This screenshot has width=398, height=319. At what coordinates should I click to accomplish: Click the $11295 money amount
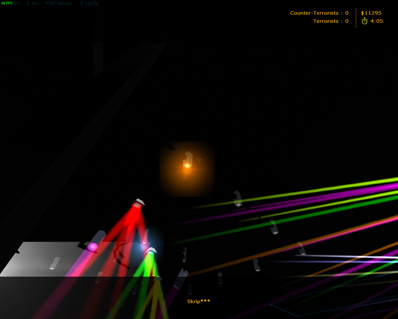coord(371,13)
